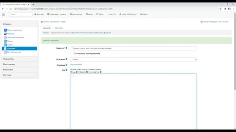Open Планы in sidebar
The height and width of the screenshot is (132, 236).
click(10, 41)
